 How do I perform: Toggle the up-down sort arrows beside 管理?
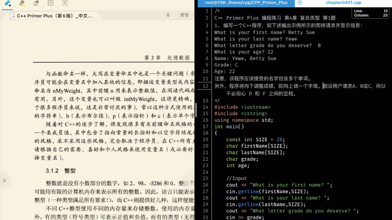(x=168, y=15)
